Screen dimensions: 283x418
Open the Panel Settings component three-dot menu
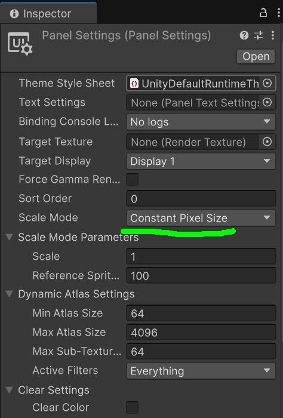[273, 35]
